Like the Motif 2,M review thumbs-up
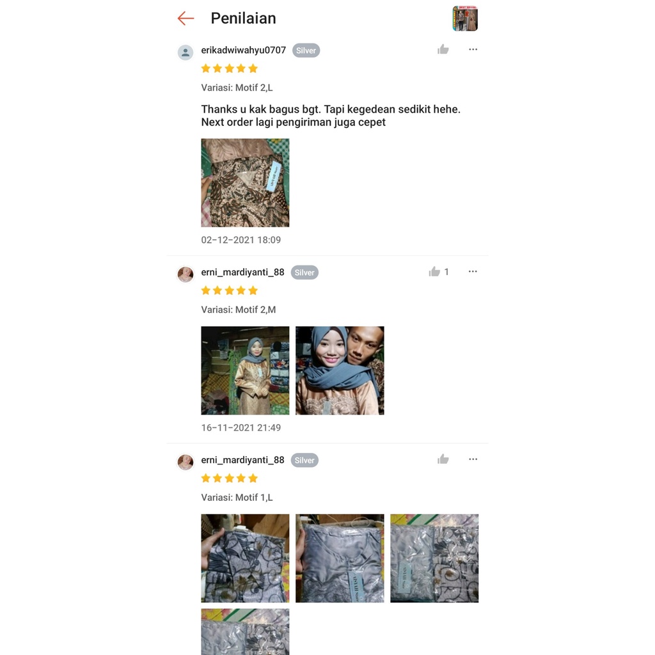This screenshot has width=655, height=655. (434, 272)
